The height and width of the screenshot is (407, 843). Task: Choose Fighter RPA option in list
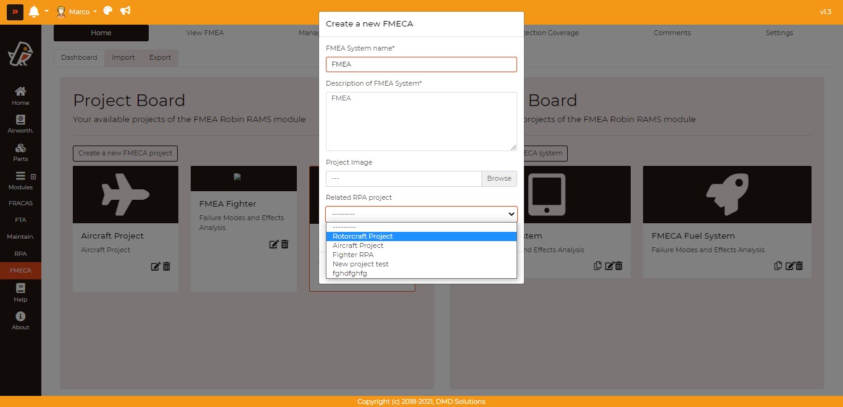click(353, 255)
